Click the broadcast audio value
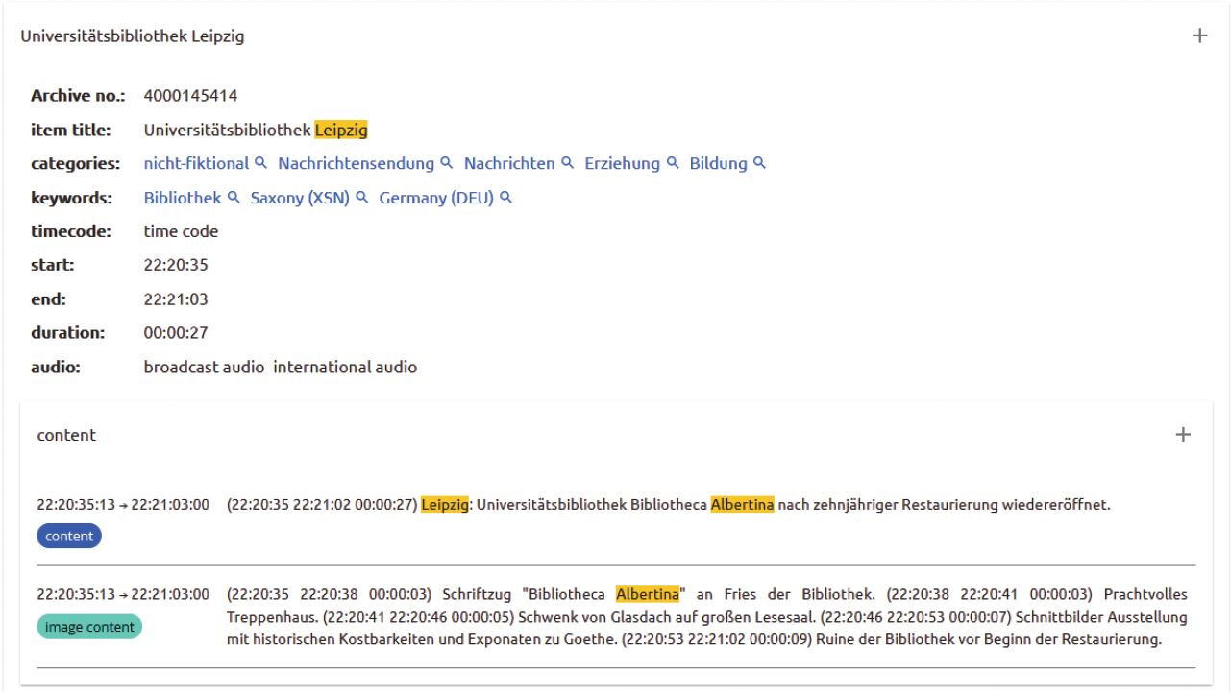Screen dimensions: 1231x693 click(x=204, y=367)
